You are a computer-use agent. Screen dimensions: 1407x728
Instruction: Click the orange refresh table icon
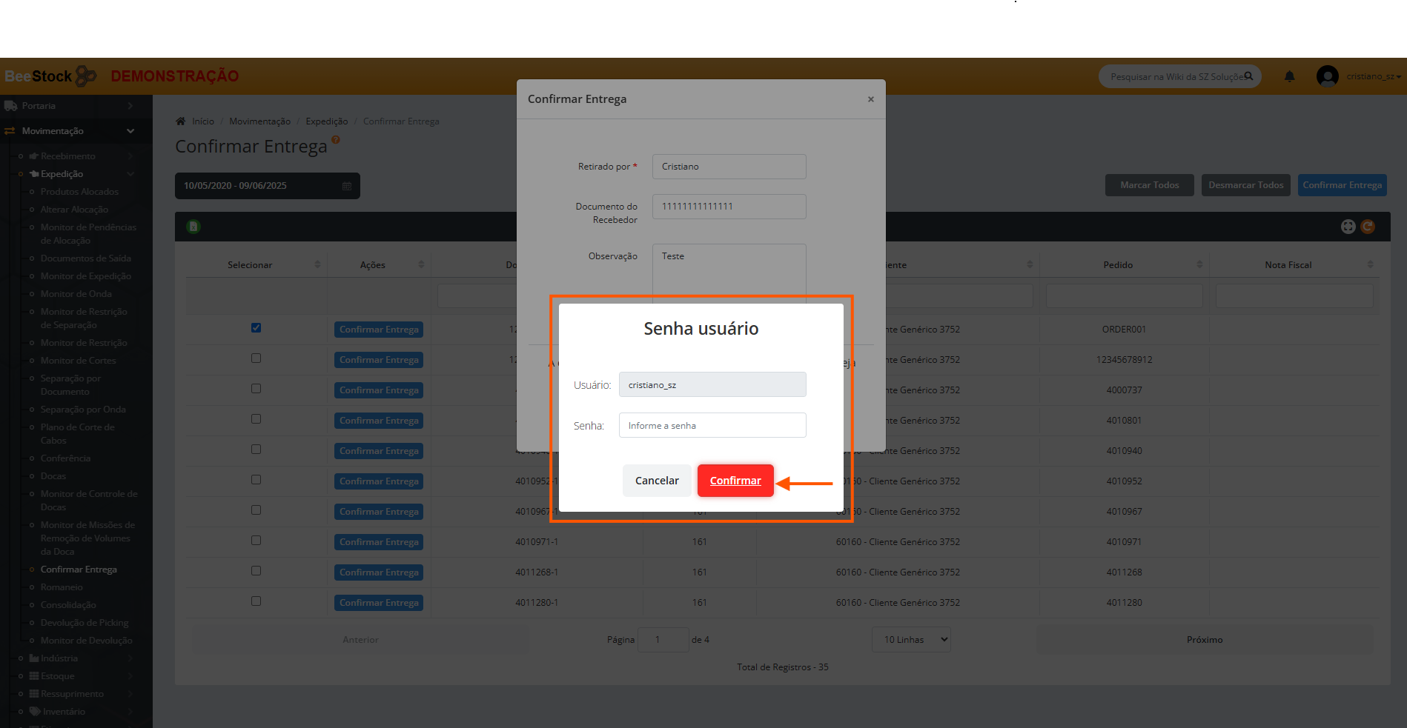coord(1368,227)
